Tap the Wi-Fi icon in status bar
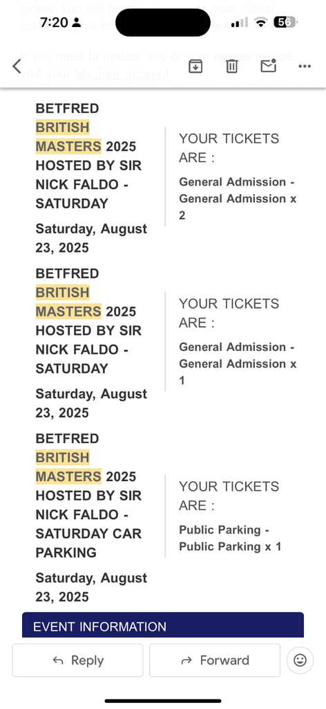 click(260, 22)
